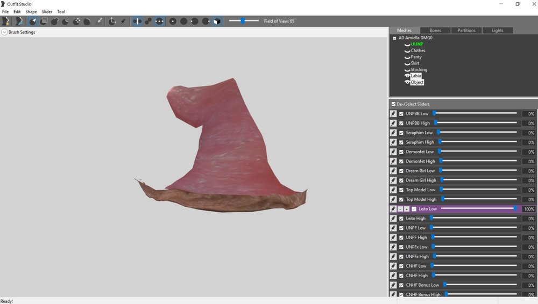
Task: Click the pencil icon for Seraphim High
Action: pos(393,142)
